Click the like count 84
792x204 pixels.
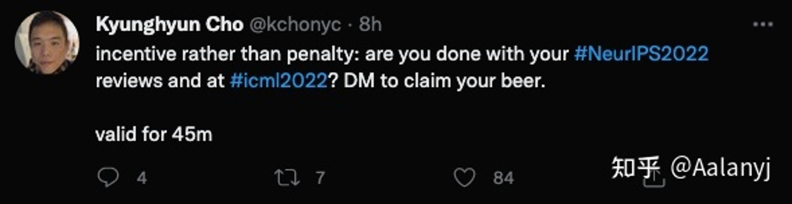coord(503,178)
